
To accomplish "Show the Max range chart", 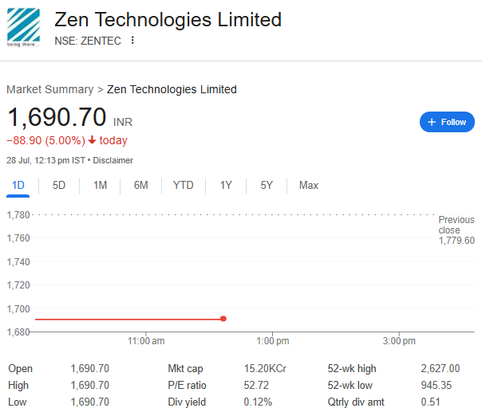I will coord(309,186).
